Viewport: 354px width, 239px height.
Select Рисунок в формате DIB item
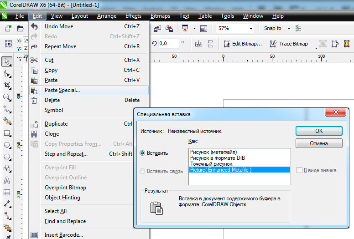(239, 158)
